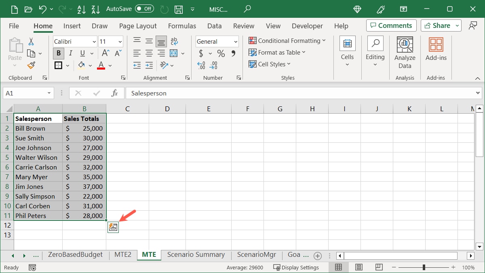The height and width of the screenshot is (273, 485).
Task: Click the Name Box showing A1
Action: point(24,93)
